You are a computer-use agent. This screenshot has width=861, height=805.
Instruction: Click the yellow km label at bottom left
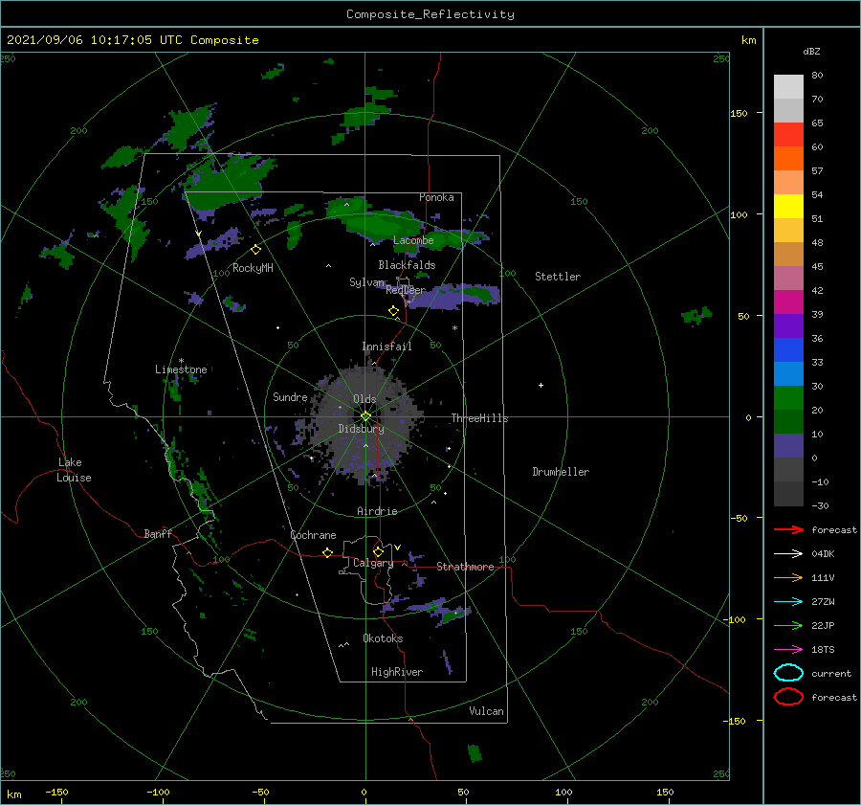coord(13,794)
